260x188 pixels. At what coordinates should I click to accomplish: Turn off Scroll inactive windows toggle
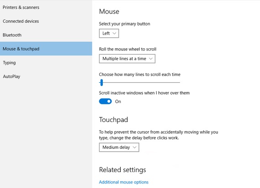105,102
